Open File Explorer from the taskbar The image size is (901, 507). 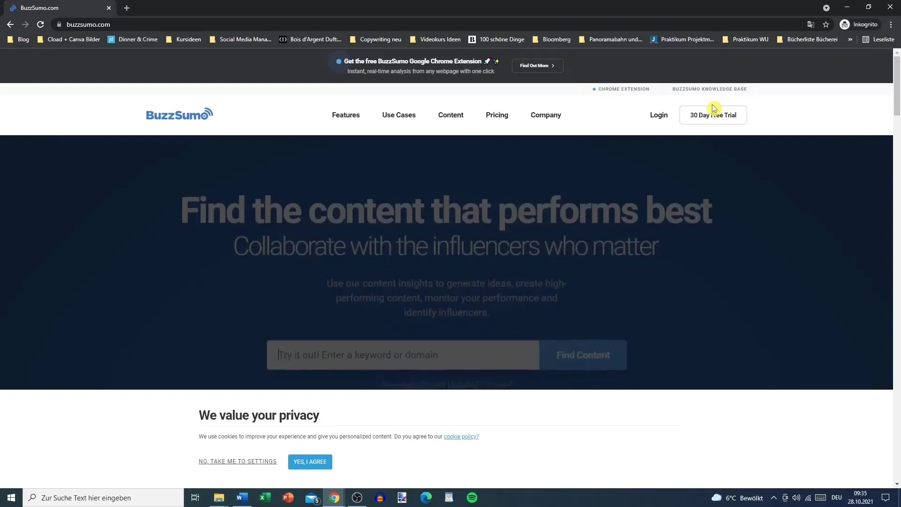pyautogui.click(x=219, y=498)
